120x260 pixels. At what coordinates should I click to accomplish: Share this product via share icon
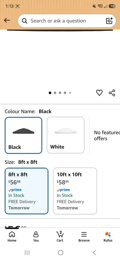click(x=112, y=93)
